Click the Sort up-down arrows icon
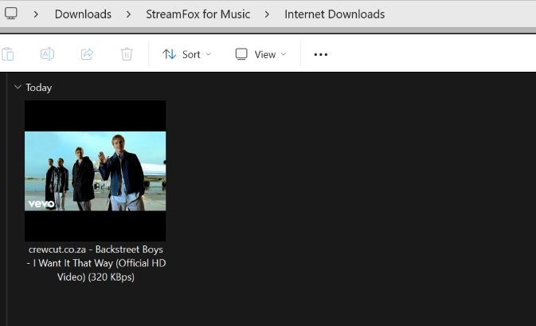The width and height of the screenshot is (536, 326). [169, 54]
